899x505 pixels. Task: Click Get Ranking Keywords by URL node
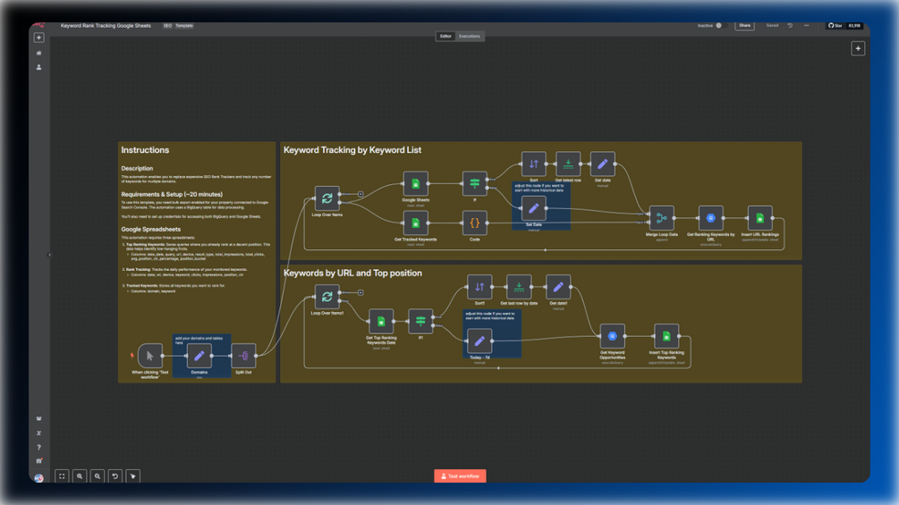pos(711,218)
